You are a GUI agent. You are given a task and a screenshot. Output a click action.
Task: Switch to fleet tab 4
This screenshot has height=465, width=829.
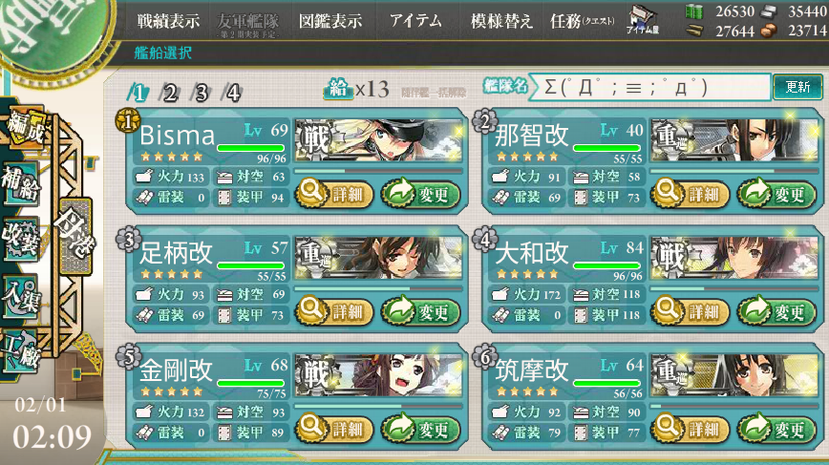click(x=233, y=93)
